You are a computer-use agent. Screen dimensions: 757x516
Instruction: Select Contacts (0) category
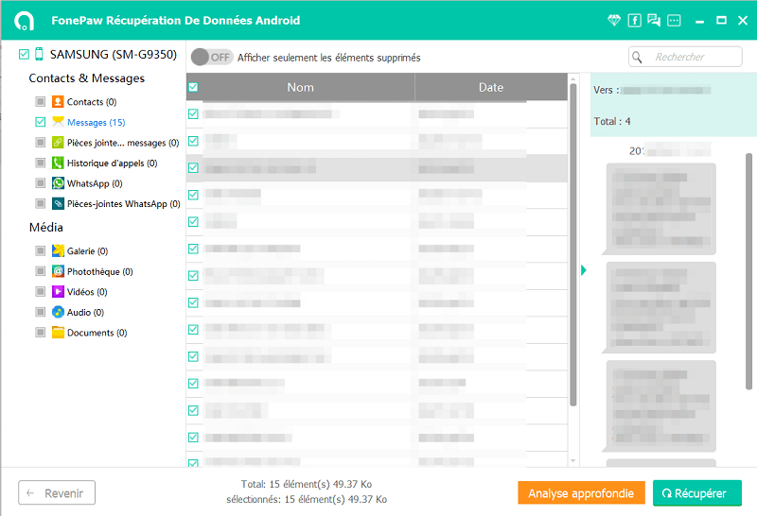coord(92,102)
